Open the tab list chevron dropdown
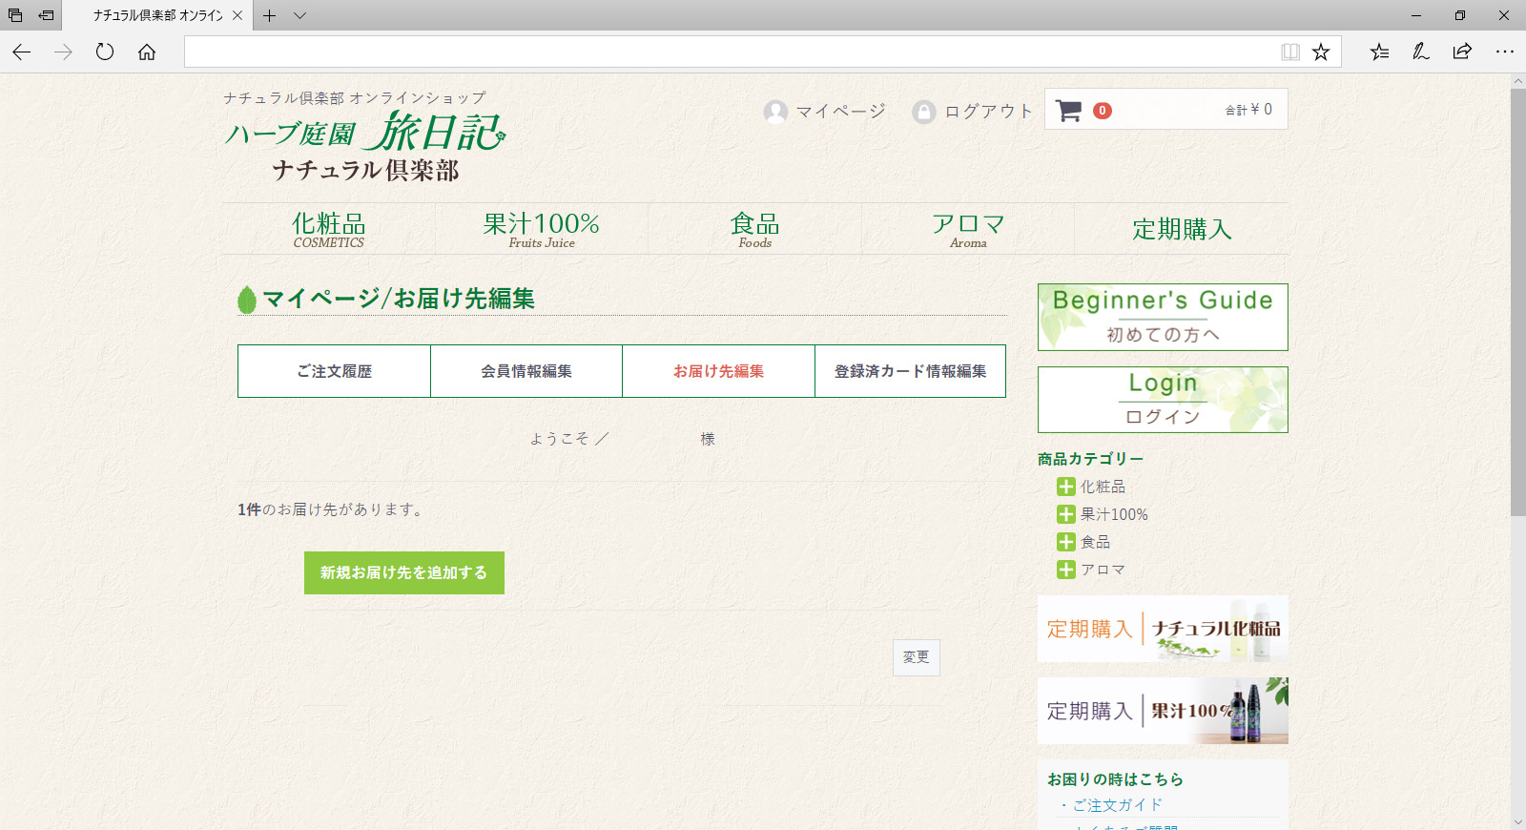Screen dimensions: 1526x830 (299, 15)
